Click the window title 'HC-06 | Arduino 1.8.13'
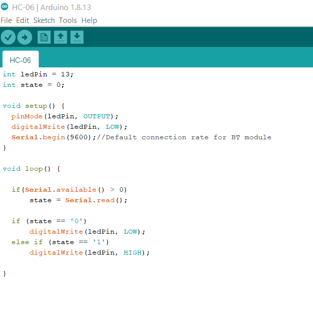 [51, 7]
